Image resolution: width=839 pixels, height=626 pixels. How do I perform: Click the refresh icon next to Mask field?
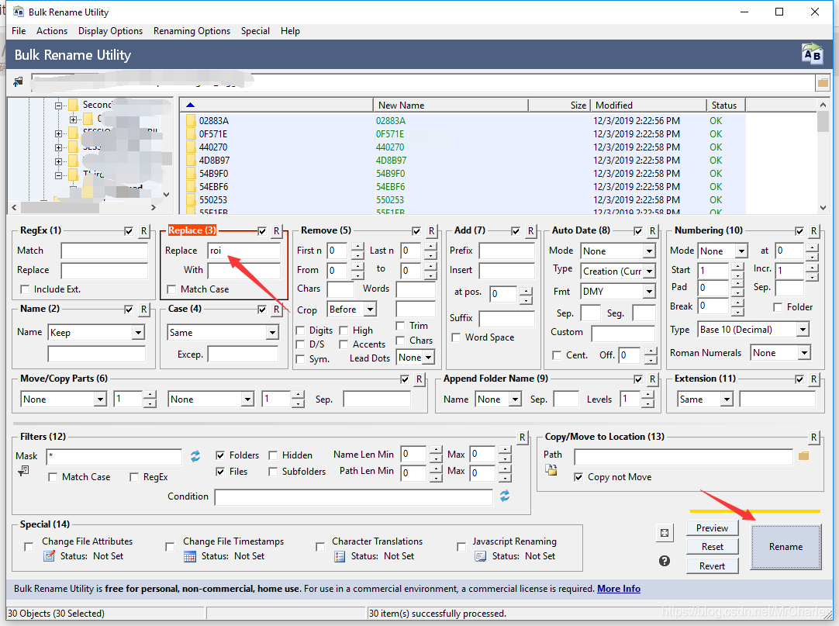pos(195,455)
